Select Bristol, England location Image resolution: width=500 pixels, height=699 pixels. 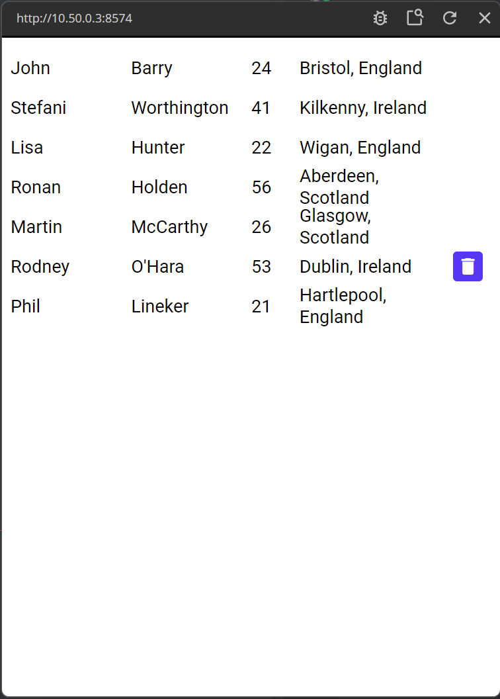coord(360,68)
